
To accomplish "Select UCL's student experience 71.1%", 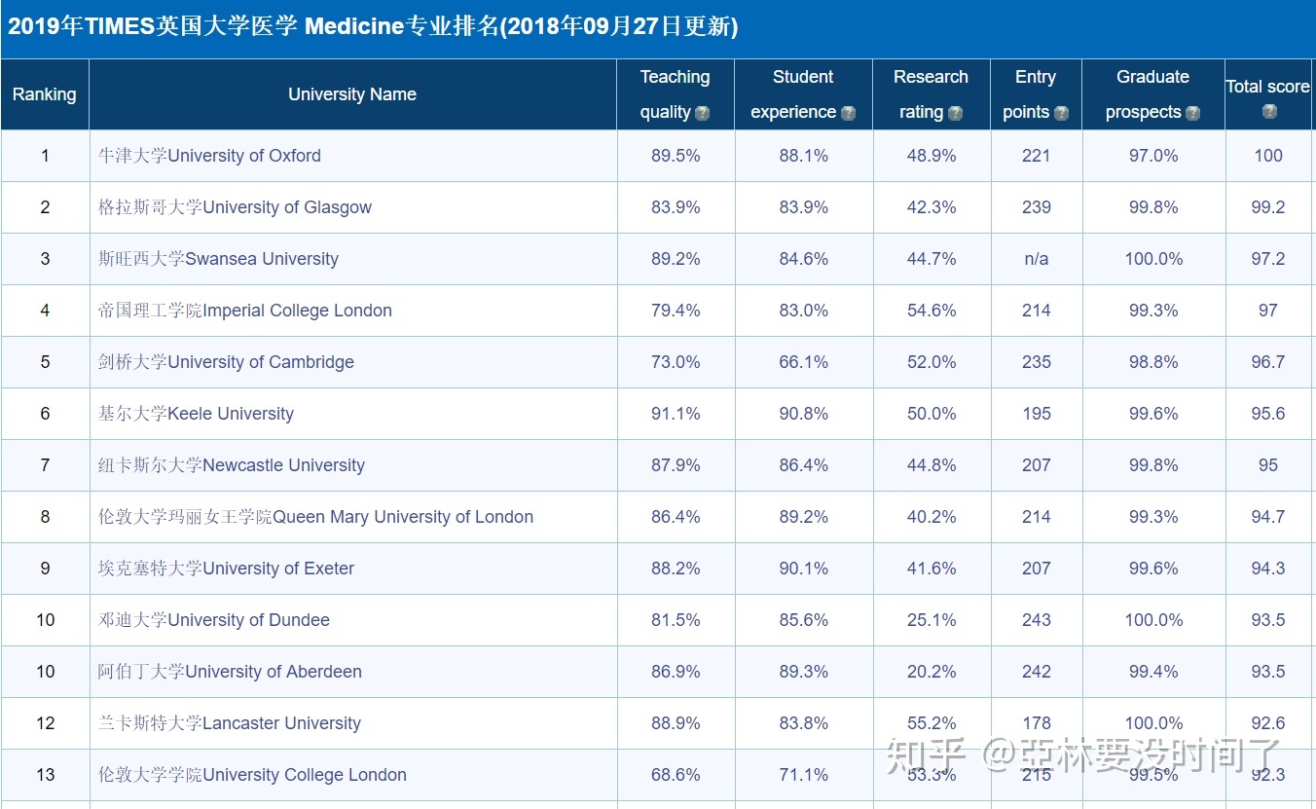I will pos(804,775).
